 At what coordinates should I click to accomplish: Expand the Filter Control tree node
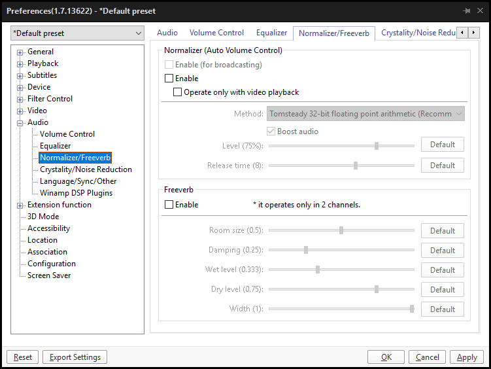[20, 99]
